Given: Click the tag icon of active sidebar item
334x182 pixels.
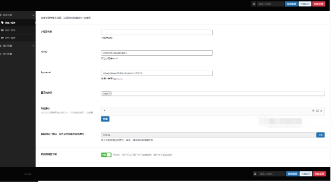Looking at the screenshot, I should tap(2, 22).
